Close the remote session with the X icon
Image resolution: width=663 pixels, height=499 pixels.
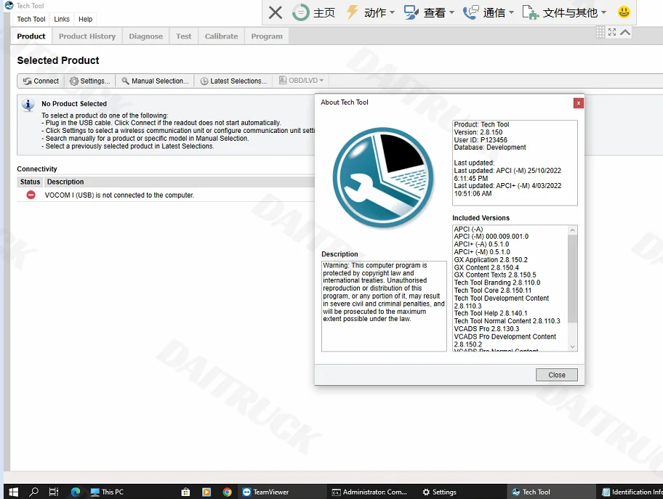(276, 12)
